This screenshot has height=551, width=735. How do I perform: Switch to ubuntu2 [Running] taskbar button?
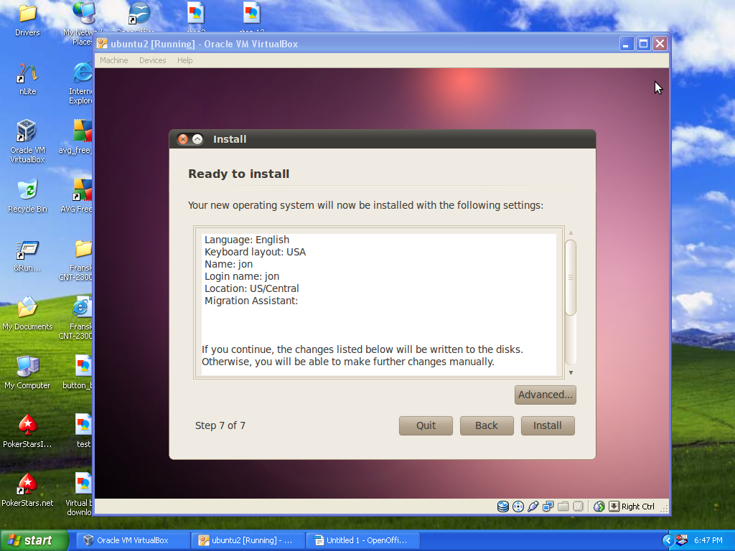point(248,540)
